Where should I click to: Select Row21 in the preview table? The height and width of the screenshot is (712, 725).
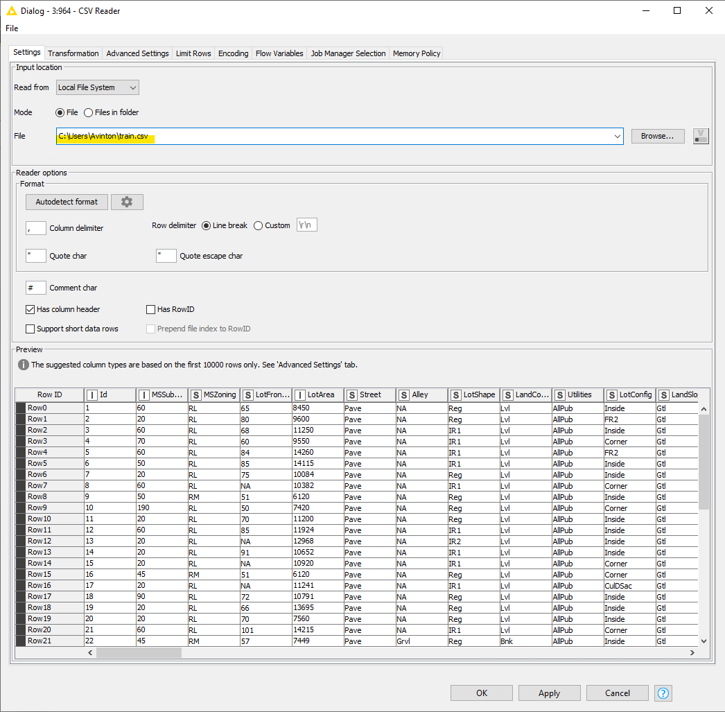click(x=49, y=641)
